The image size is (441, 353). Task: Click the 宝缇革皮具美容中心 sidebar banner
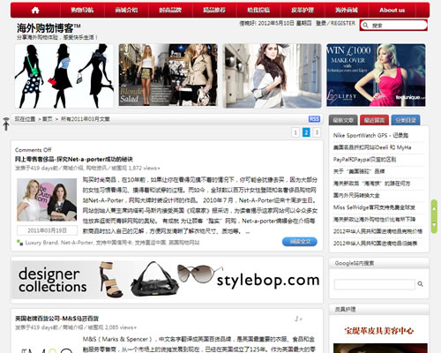click(x=379, y=331)
